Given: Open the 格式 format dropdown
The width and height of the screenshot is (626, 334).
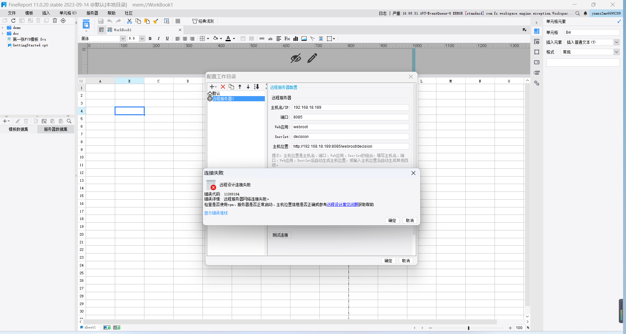Looking at the screenshot, I should pyautogui.click(x=616, y=52).
